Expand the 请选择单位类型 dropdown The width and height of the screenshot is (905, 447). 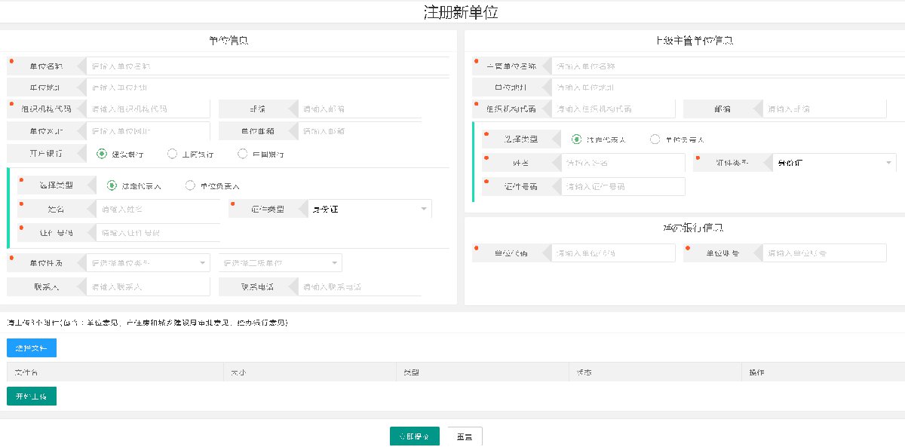(148, 263)
